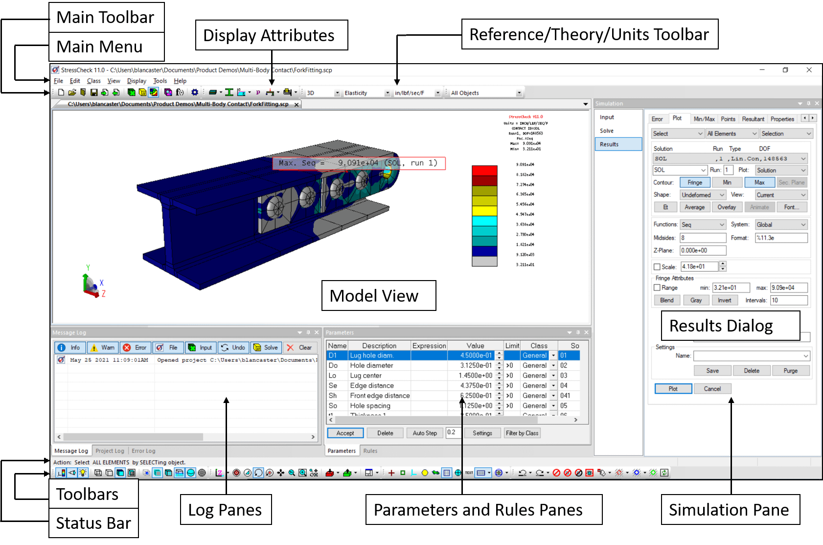Open the f() formula tool

[180, 93]
